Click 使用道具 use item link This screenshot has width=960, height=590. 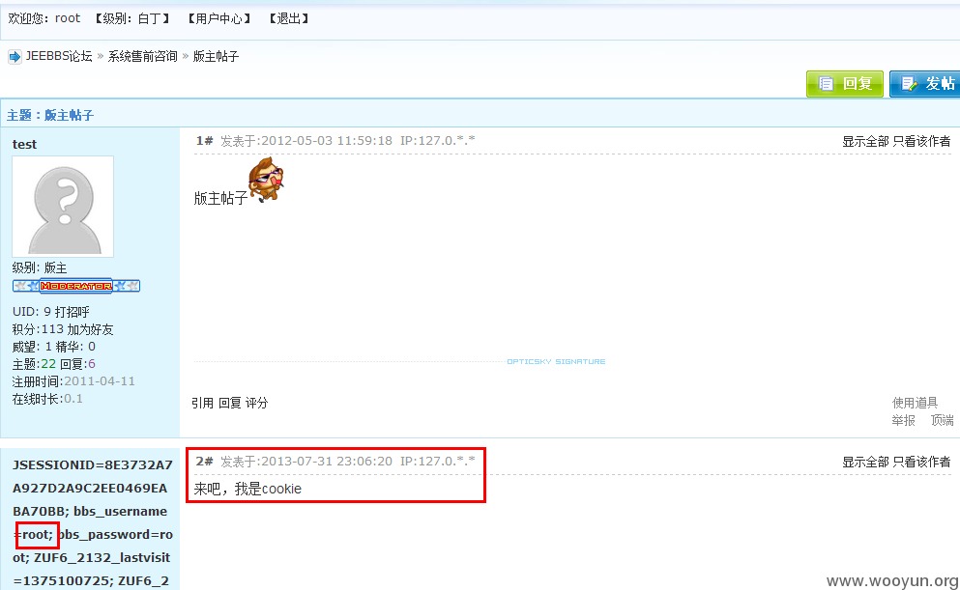915,403
